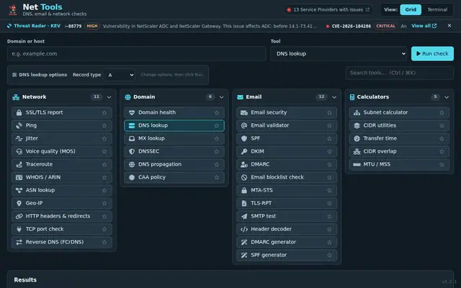The image size is (461, 288).
Task: Star the CIDR utilities tool
Action: pos(442,125)
